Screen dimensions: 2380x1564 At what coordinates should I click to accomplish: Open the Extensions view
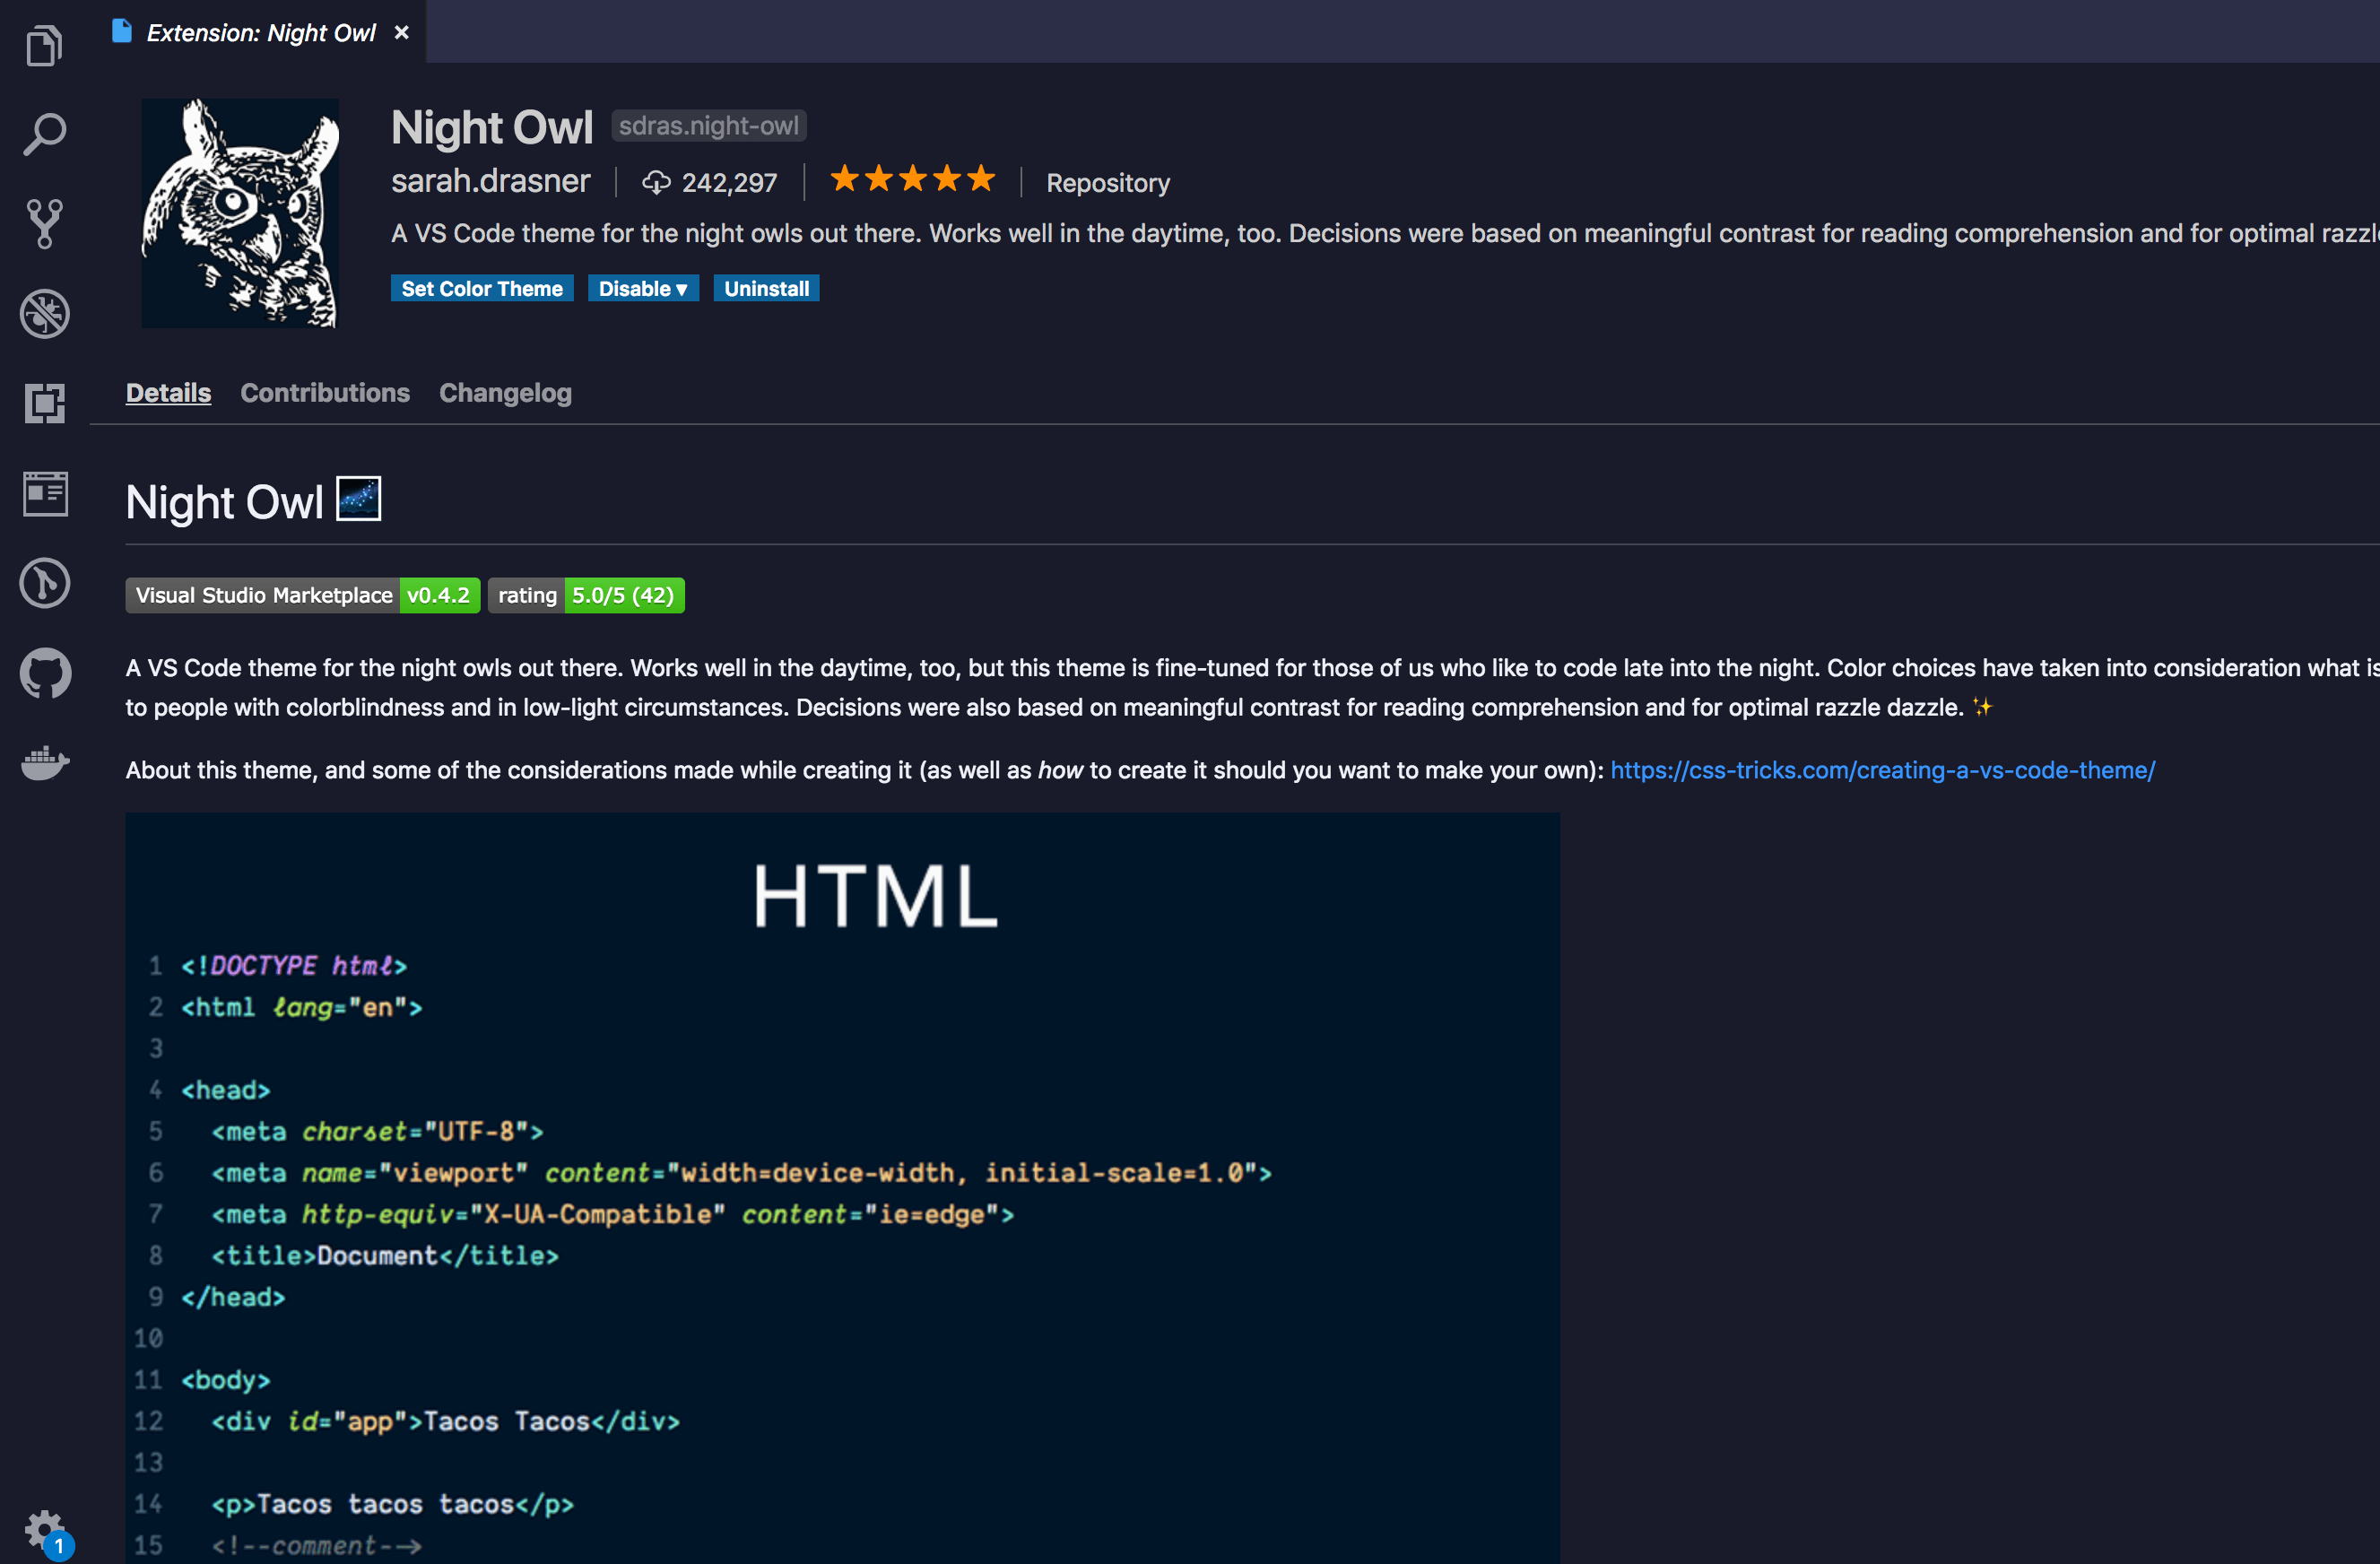tap(44, 402)
